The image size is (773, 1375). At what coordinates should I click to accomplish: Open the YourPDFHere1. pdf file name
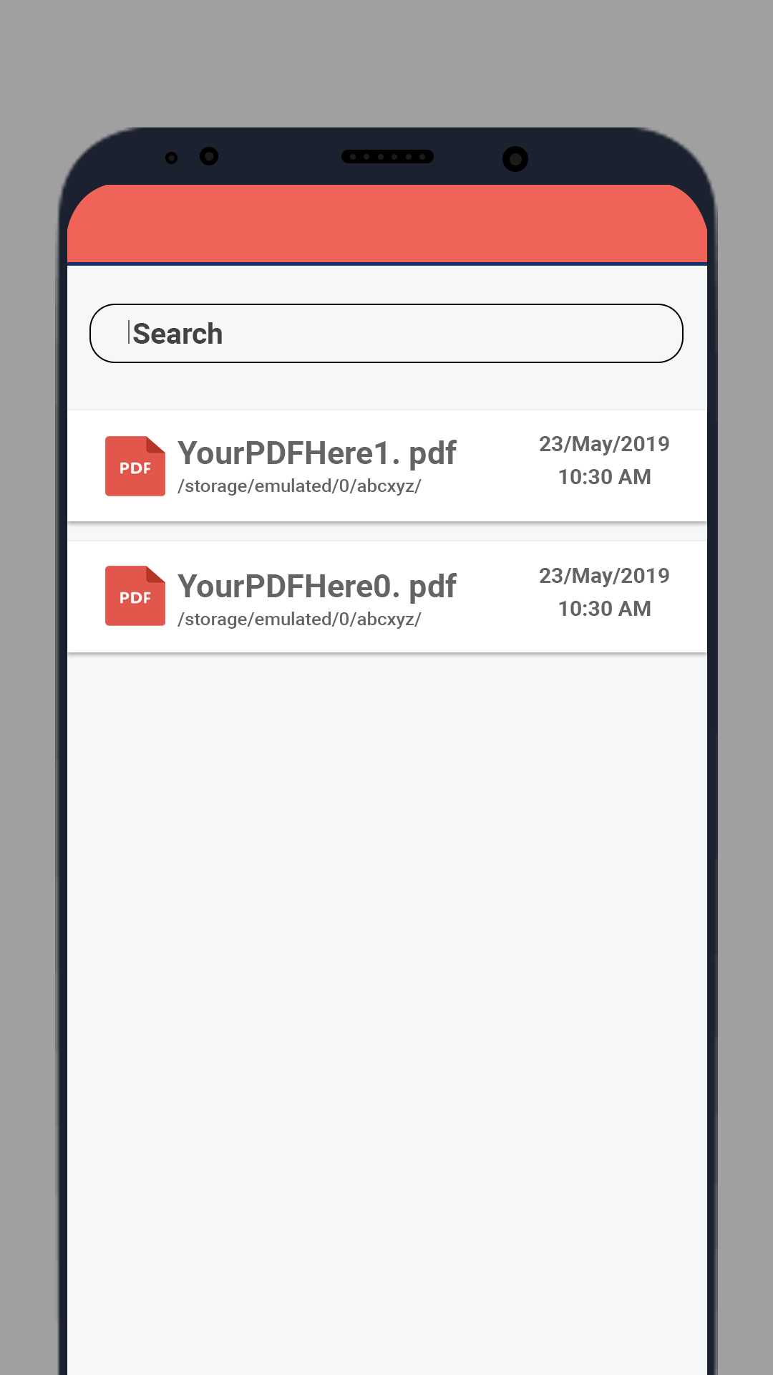point(317,453)
